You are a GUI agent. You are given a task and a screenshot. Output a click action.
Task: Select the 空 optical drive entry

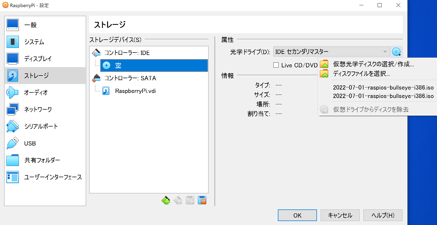[x=154, y=65]
